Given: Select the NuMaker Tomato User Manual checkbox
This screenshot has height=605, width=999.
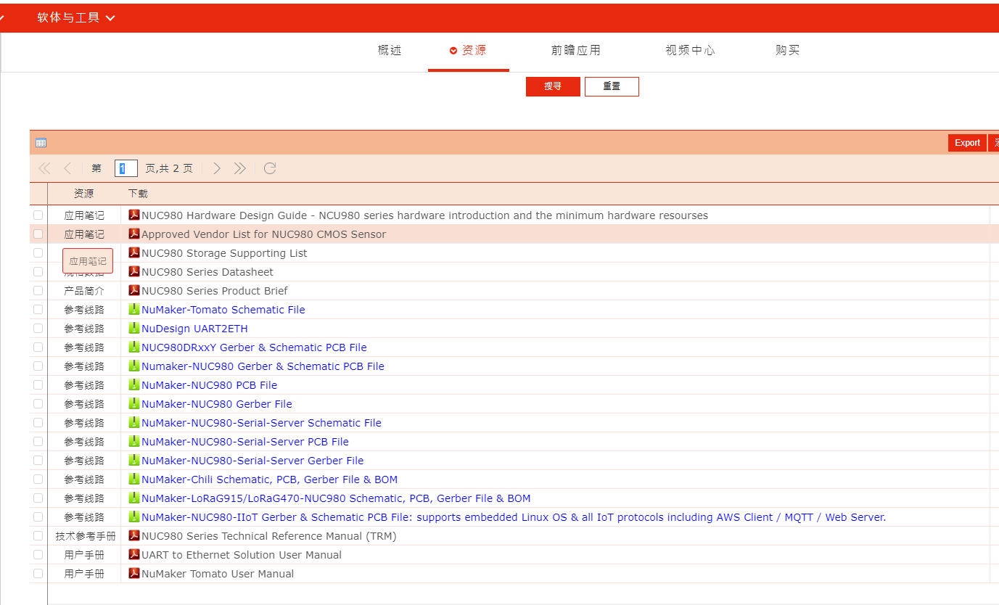Looking at the screenshot, I should [x=38, y=573].
